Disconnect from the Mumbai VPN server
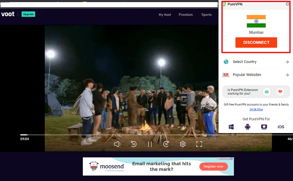 (x=256, y=42)
